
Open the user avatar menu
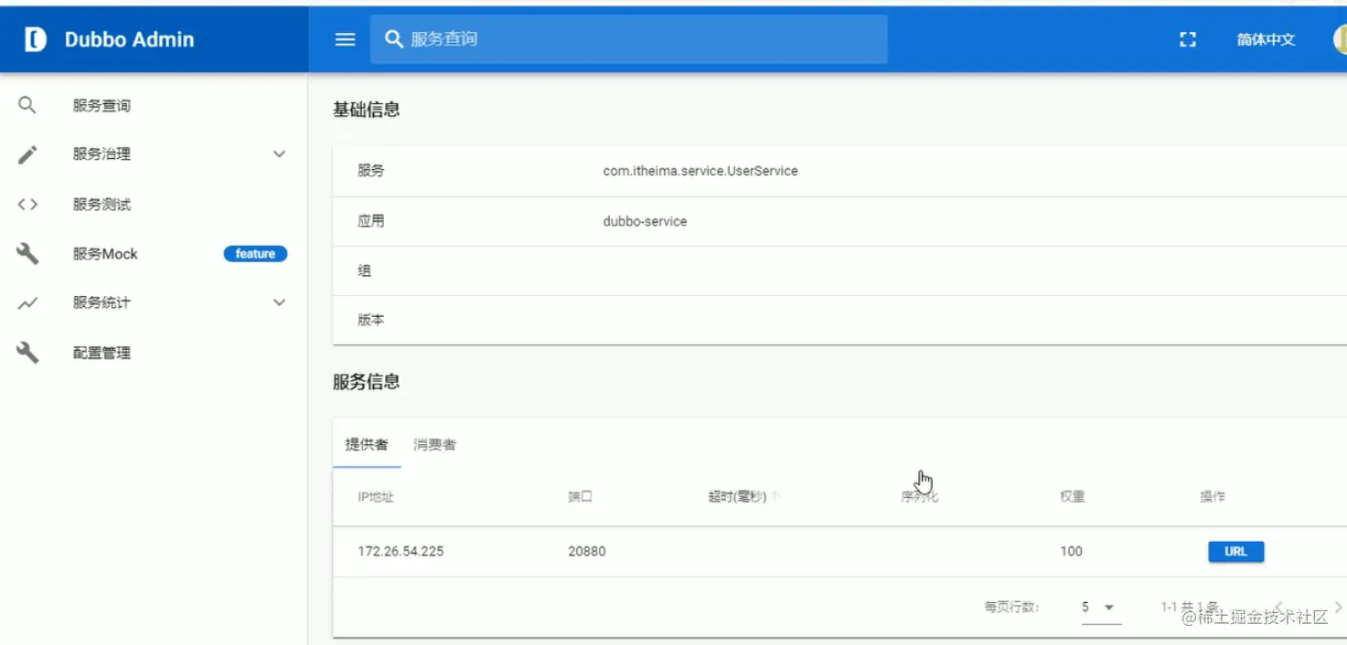click(x=1340, y=39)
